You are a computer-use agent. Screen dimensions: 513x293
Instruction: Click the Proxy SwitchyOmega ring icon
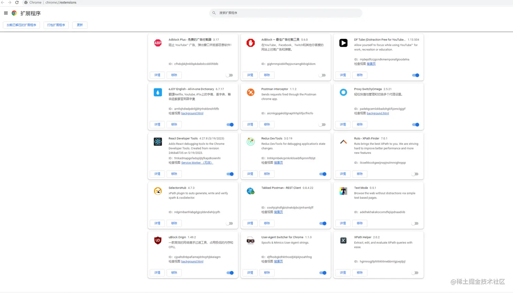pos(343,92)
